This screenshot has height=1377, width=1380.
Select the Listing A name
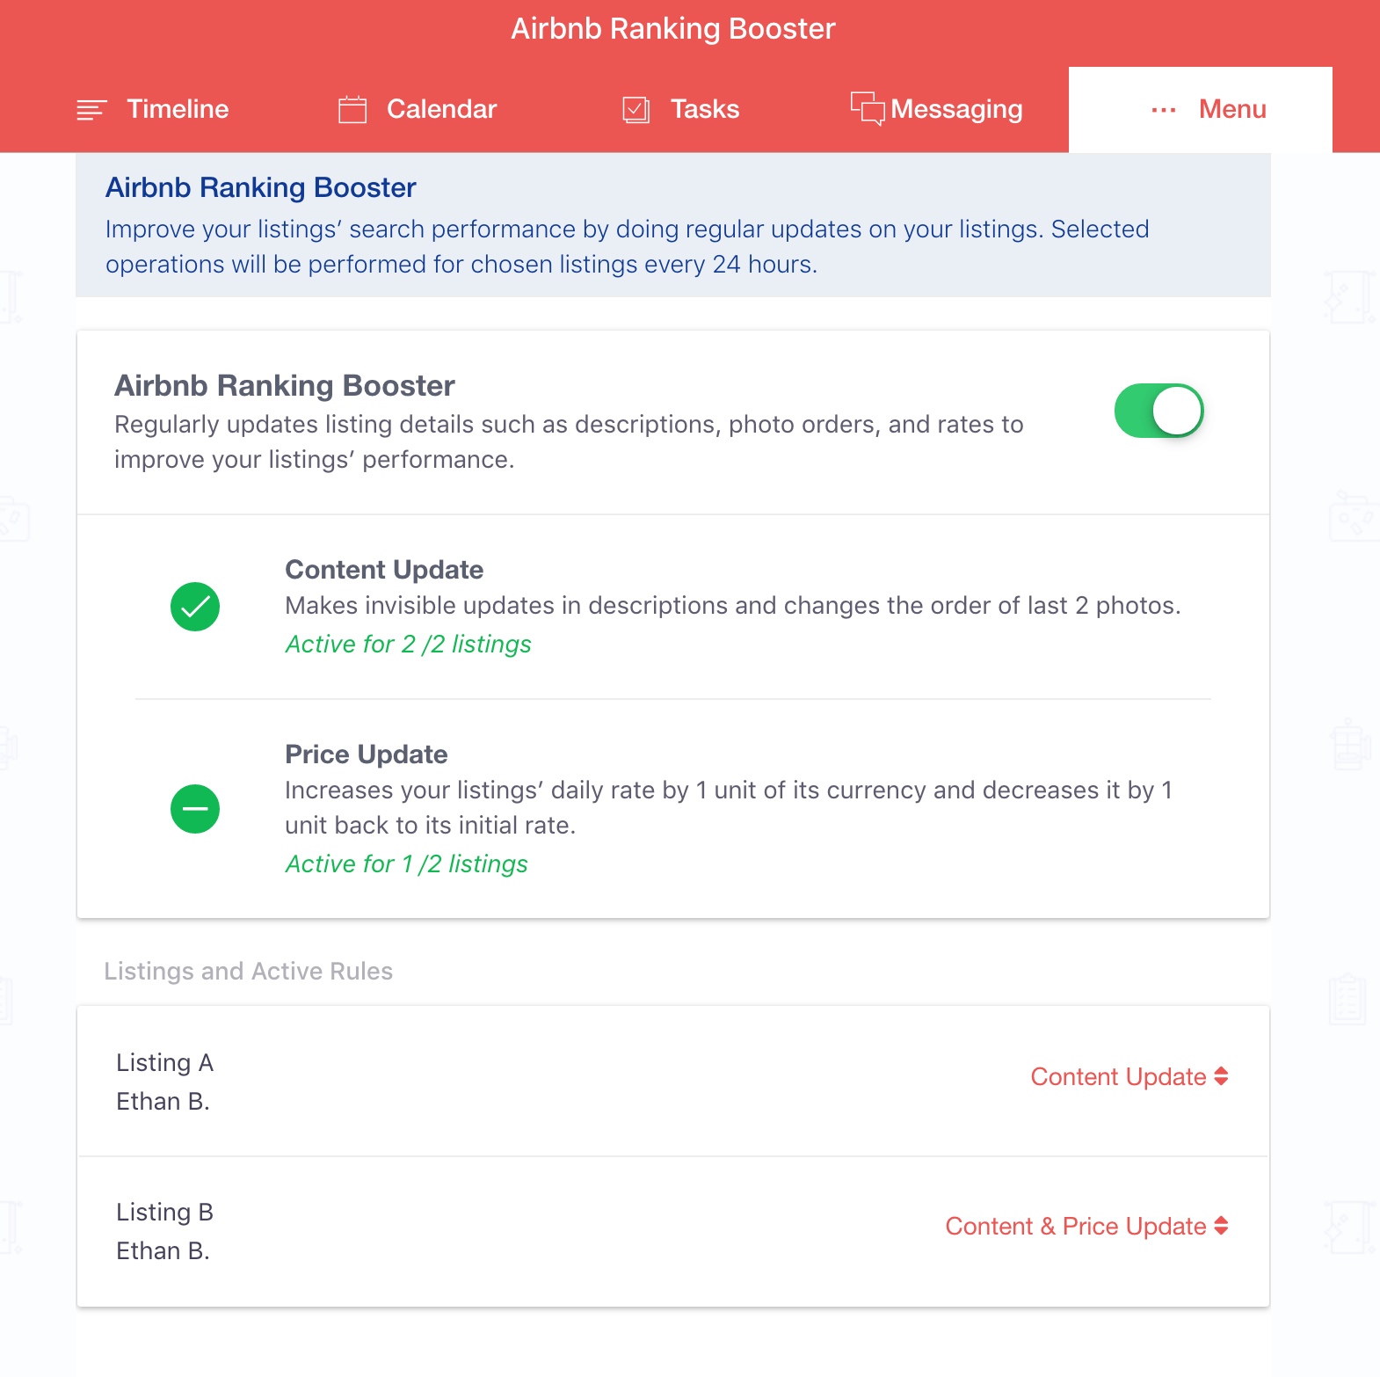pyautogui.click(x=165, y=1063)
